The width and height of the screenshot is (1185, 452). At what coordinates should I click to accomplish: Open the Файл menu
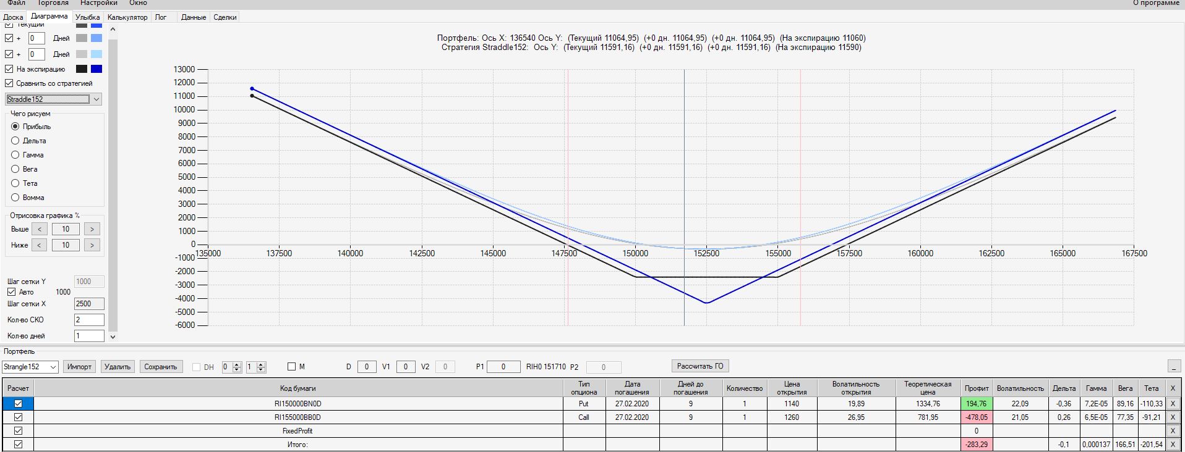pos(16,3)
